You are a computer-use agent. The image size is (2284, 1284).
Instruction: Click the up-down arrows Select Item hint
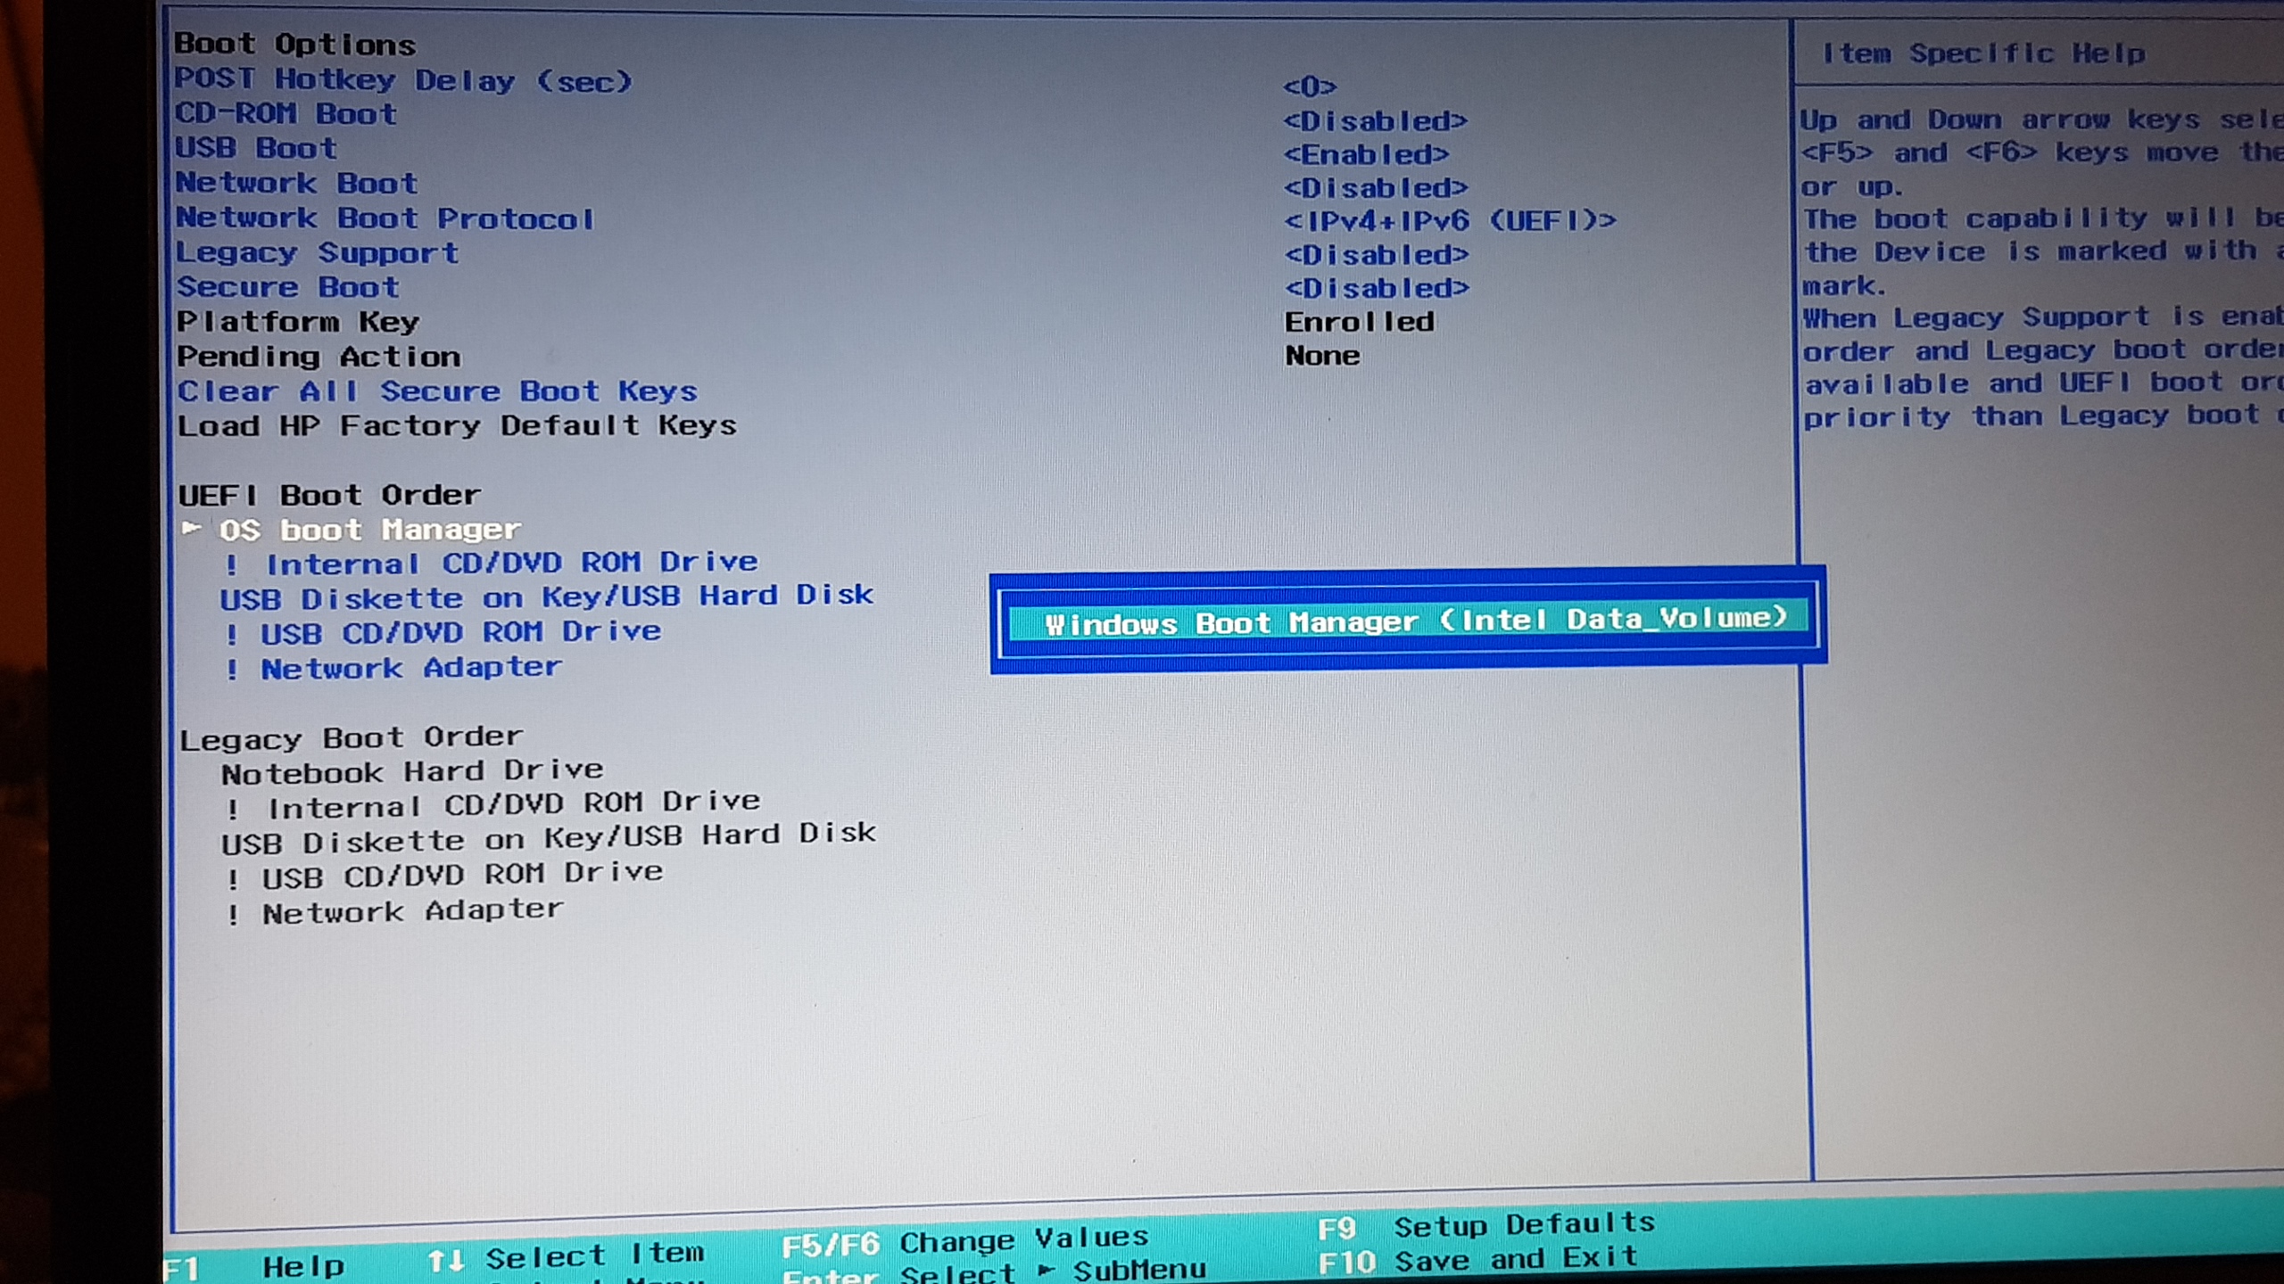pyautogui.click(x=445, y=1259)
